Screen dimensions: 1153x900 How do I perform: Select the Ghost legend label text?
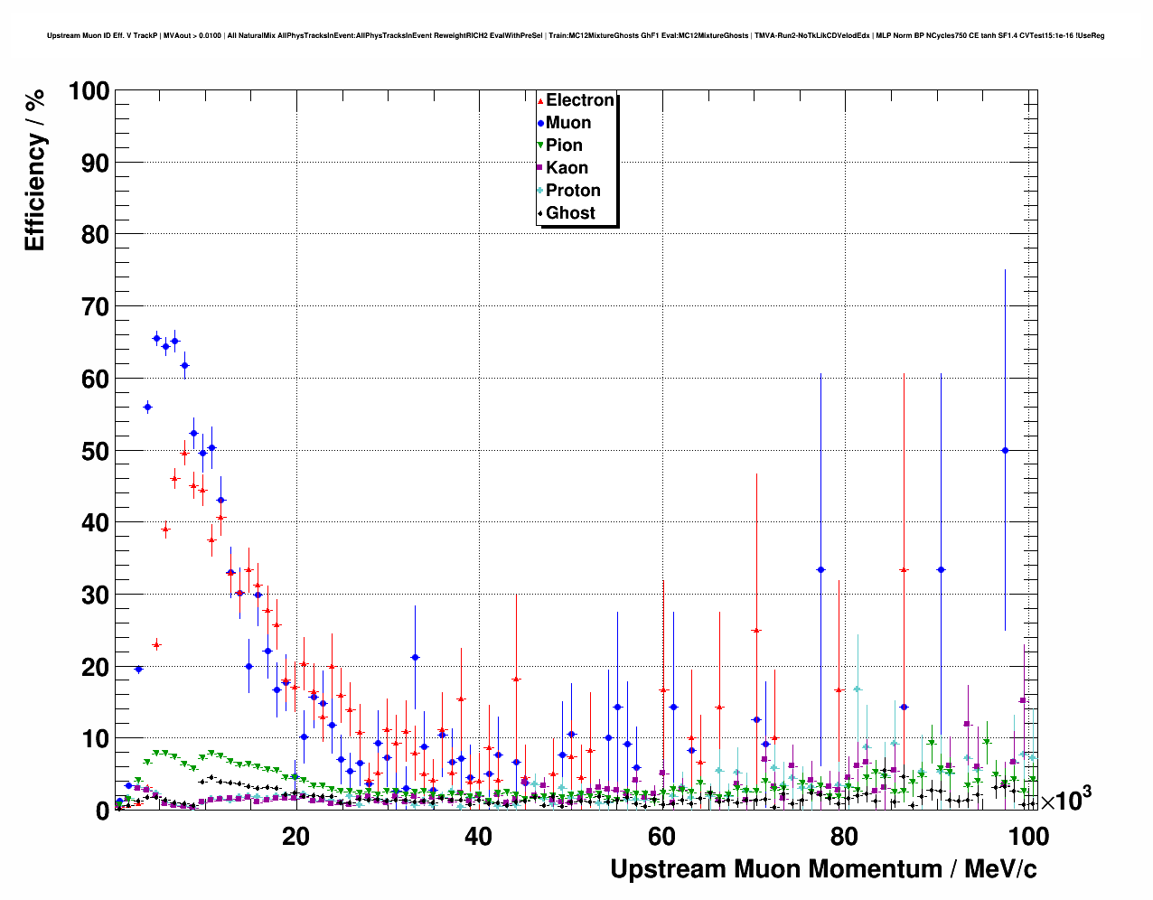570,213
